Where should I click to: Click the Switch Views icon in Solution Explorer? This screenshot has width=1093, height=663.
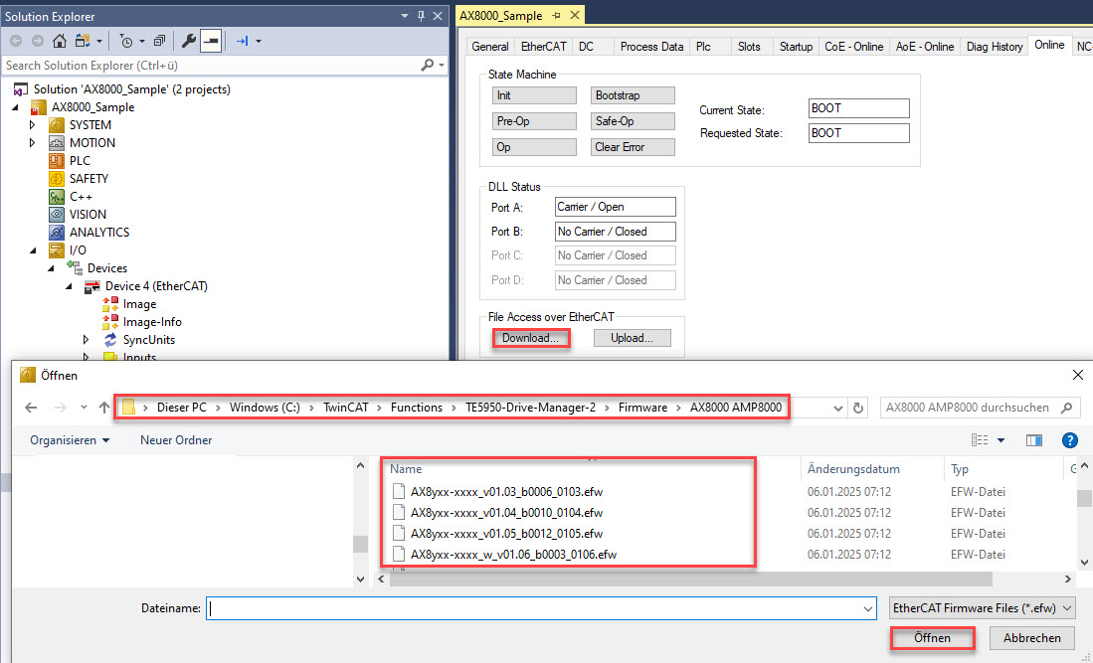(83, 41)
